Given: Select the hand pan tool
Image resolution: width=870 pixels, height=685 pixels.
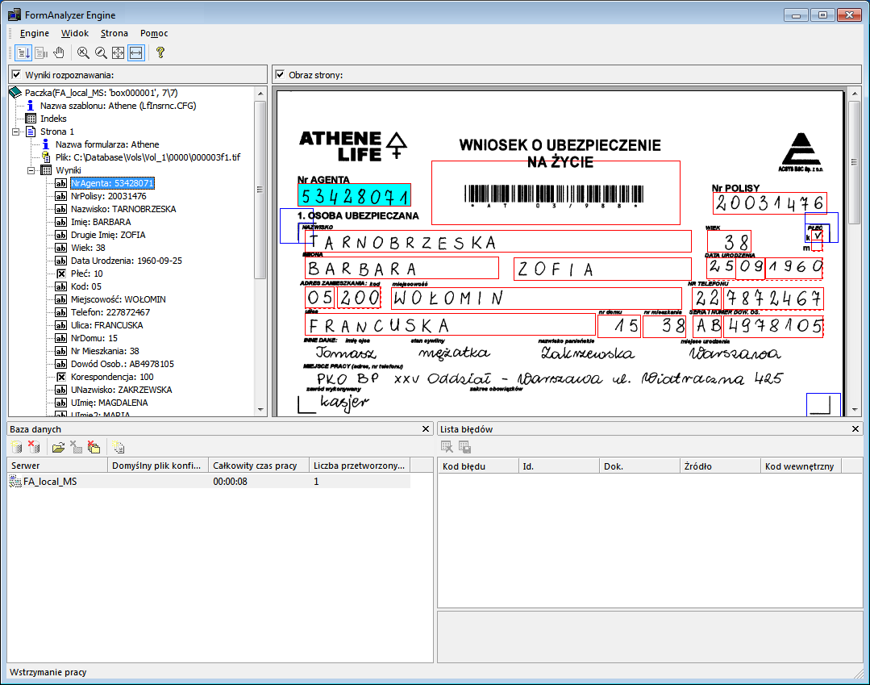Looking at the screenshot, I should pos(59,52).
